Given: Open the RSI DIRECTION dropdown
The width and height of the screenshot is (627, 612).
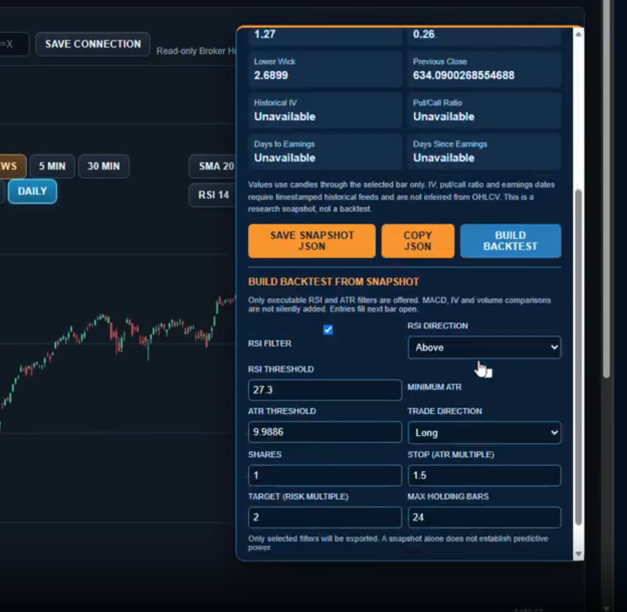Looking at the screenshot, I should (x=484, y=347).
